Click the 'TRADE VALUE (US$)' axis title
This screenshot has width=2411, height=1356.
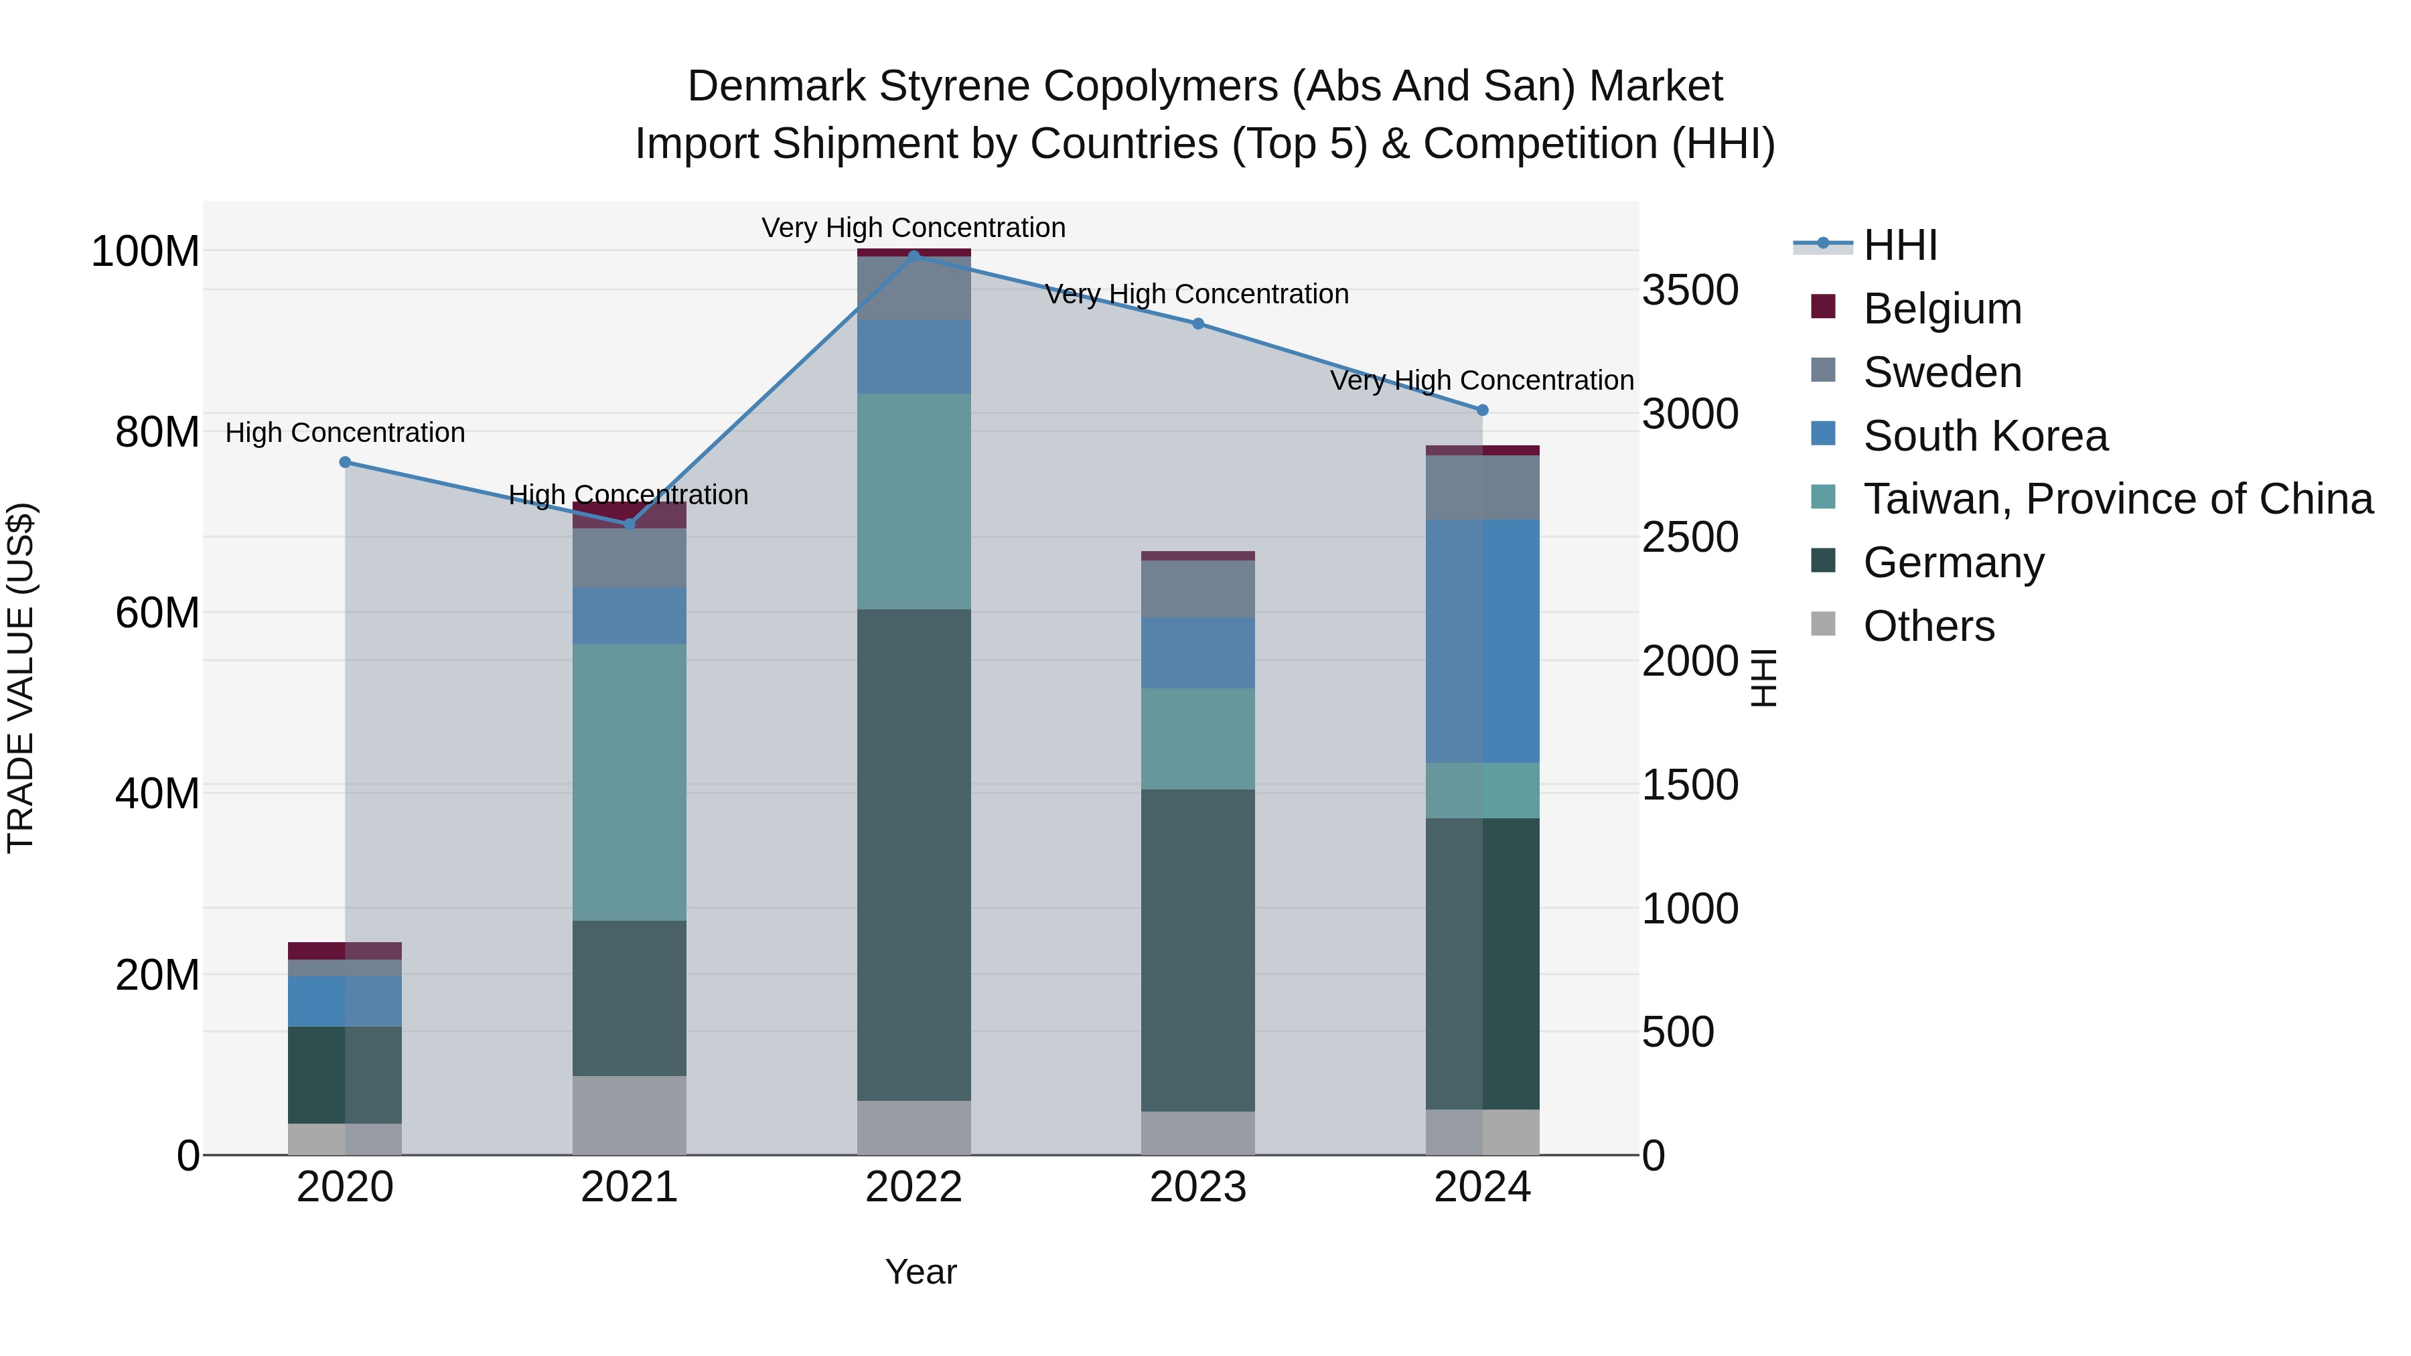[x=21, y=678]
